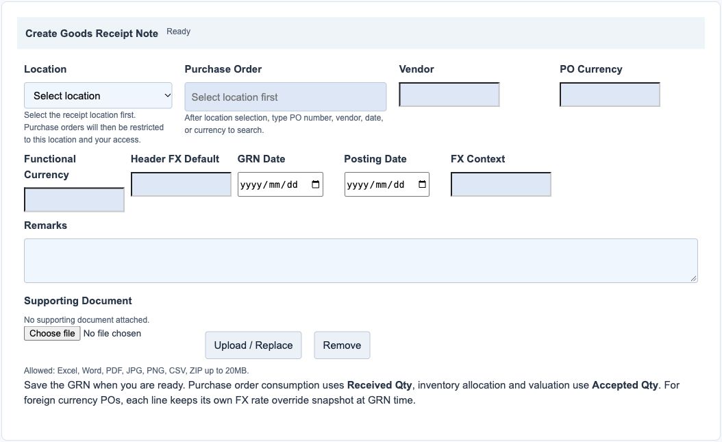Click the 'Save the GRN when you are ready' paragraph
The image size is (722, 442).
tap(352, 392)
